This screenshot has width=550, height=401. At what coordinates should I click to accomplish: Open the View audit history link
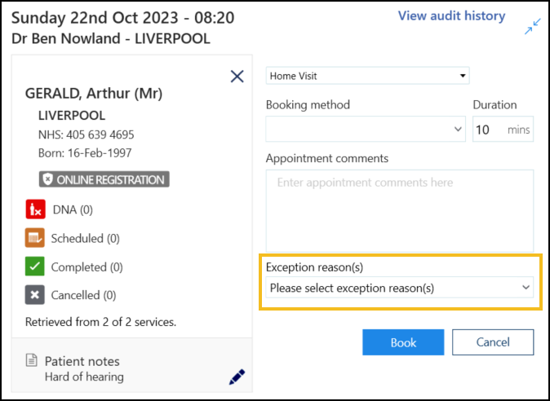[451, 16]
